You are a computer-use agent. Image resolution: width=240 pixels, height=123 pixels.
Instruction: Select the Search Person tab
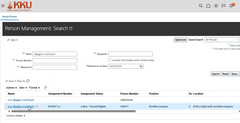[x=10, y=17]
